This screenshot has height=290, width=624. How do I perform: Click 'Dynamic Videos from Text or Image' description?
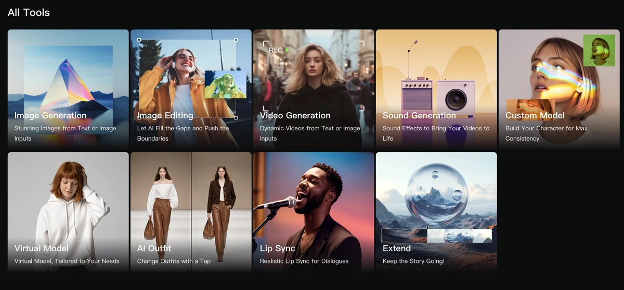(310, 133)
